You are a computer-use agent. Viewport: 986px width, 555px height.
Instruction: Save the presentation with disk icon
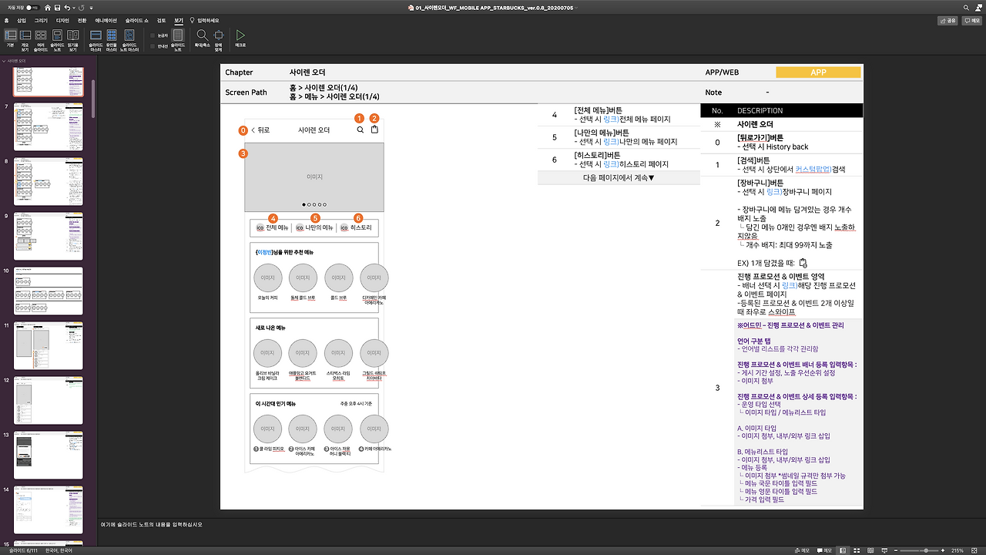click(57, 8)
